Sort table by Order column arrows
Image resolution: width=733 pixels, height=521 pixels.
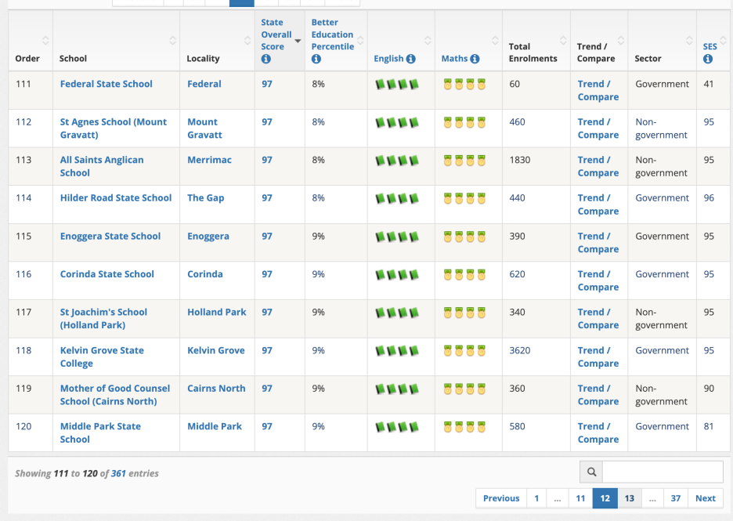click(45, 41)
